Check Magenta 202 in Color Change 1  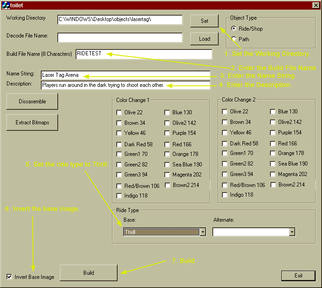click(x=167, y=175)
